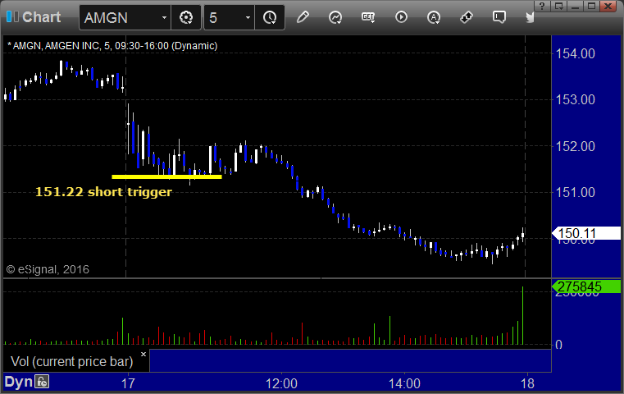This screenshot has height=394, width=624.
Task: Open the symbol settings gear icon
Action: pyautogui.click(x=186, y=17)
